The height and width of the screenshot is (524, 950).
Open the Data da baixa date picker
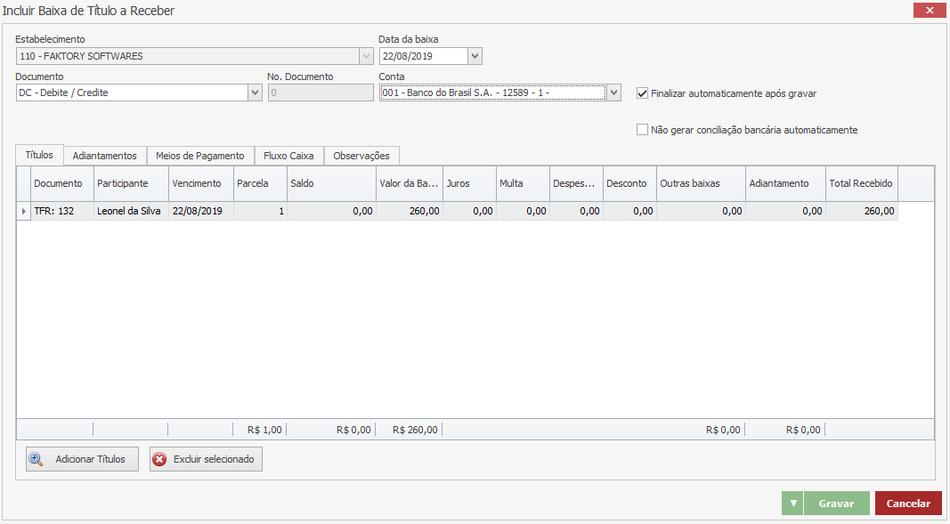coord(475,56)
